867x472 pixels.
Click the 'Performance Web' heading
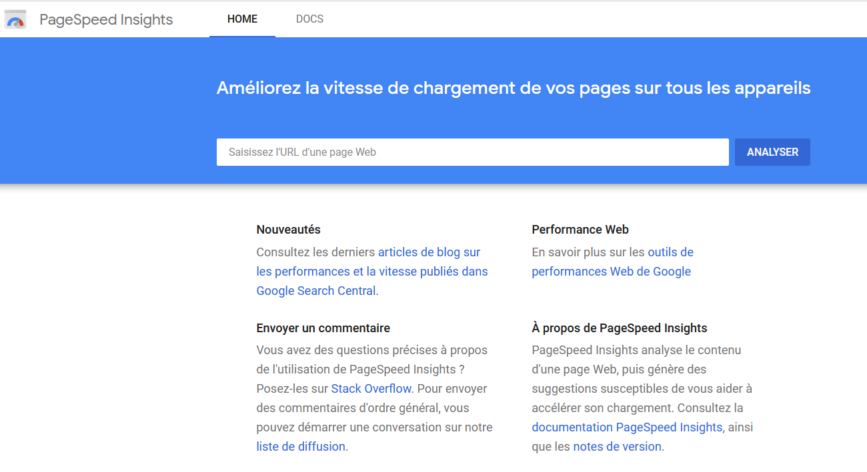pos(580,230)
